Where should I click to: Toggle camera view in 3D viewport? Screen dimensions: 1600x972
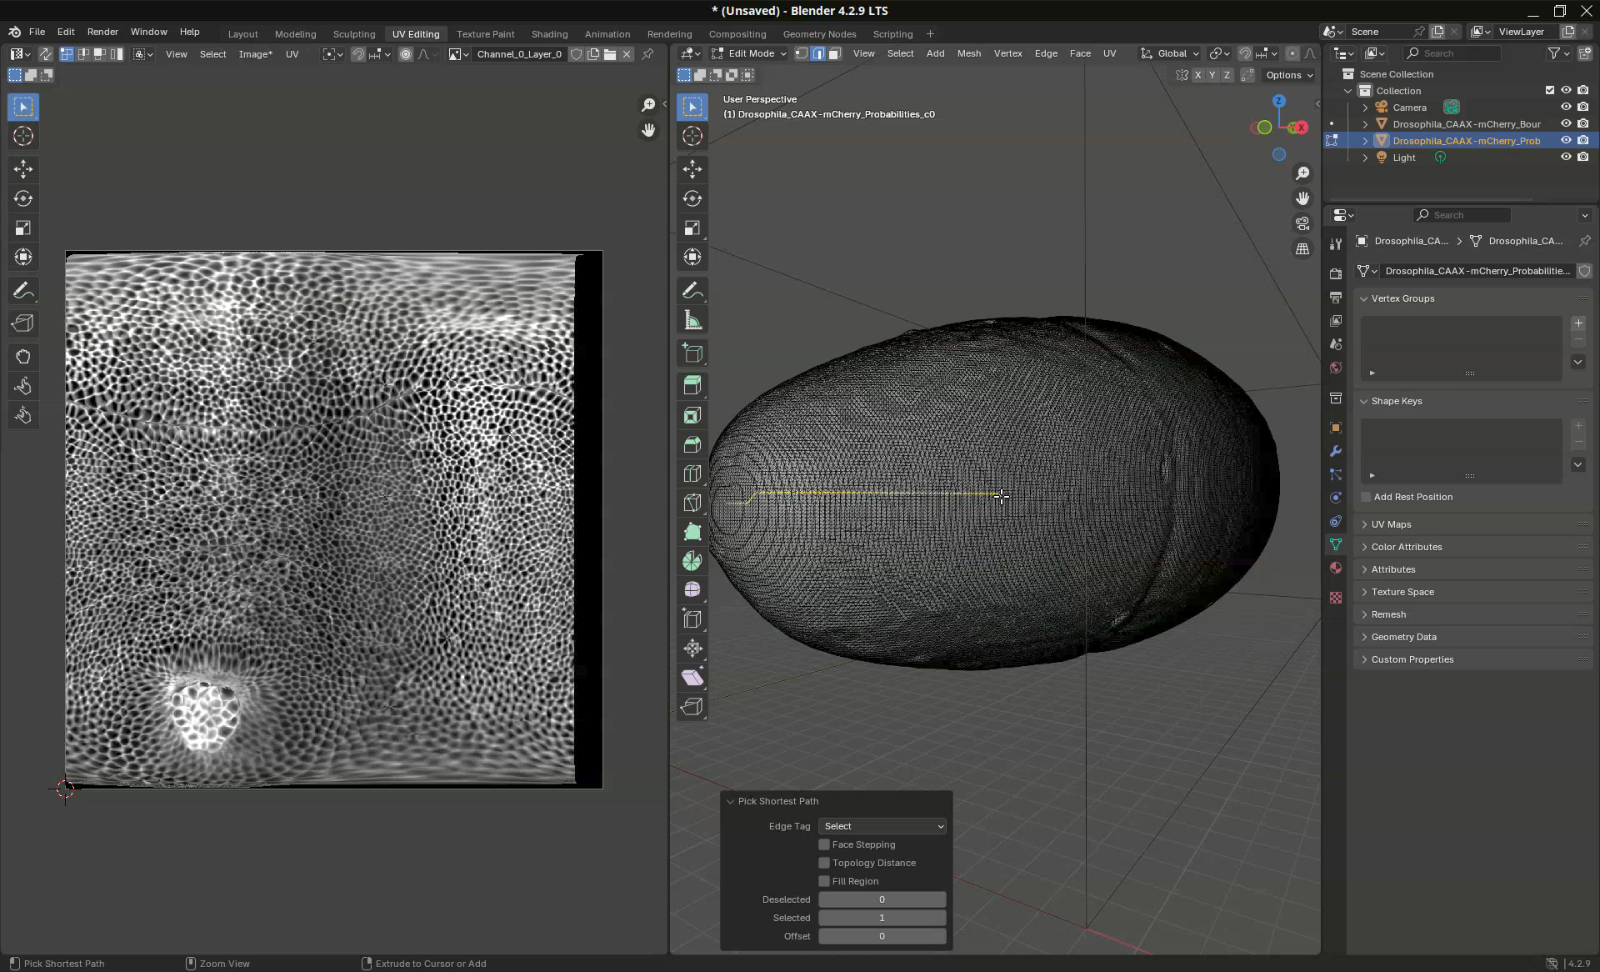1302,223
